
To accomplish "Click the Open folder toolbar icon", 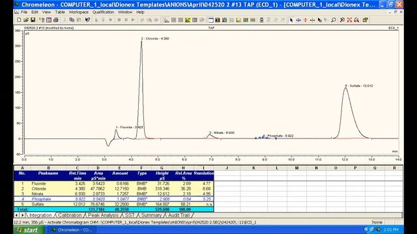I will [26, 20].
